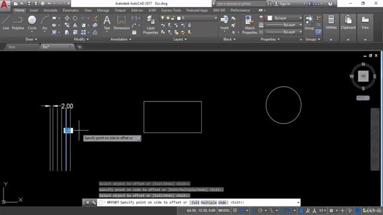Image resolution: width=383 pixels, height=215 pixels.
Task: Open the Insert ribbon tab
Action: pos(34,10)
